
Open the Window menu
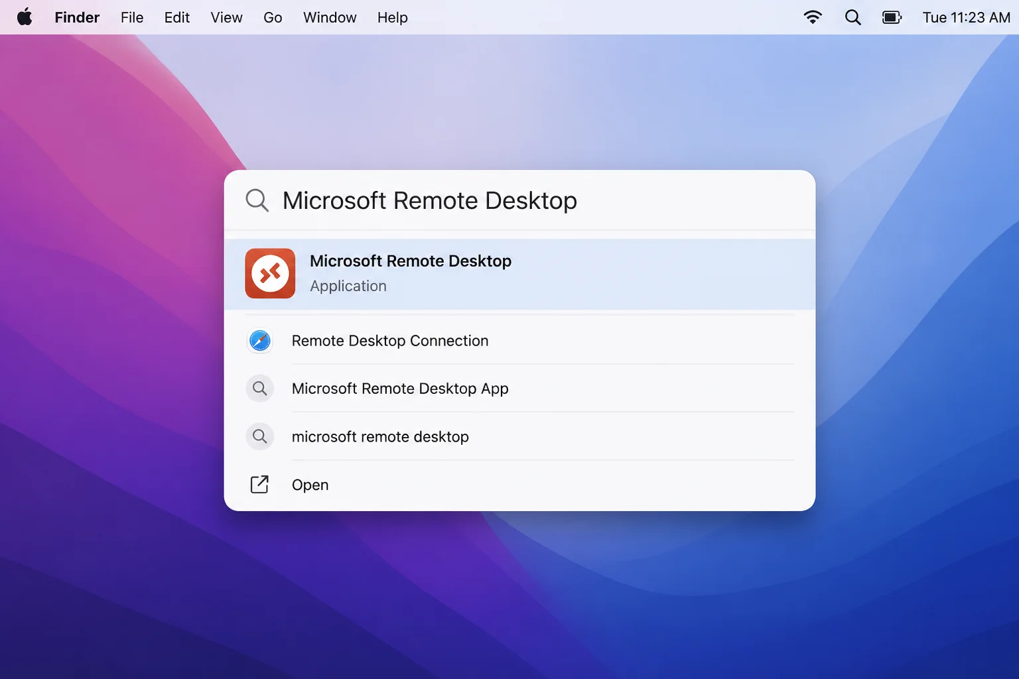(x=330, y=17)
